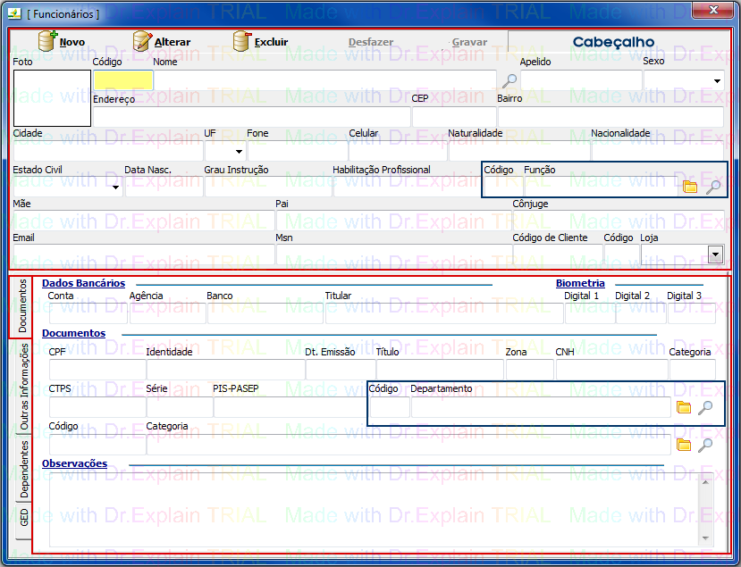Click search magnifier in the Função box

click(712, 187)
